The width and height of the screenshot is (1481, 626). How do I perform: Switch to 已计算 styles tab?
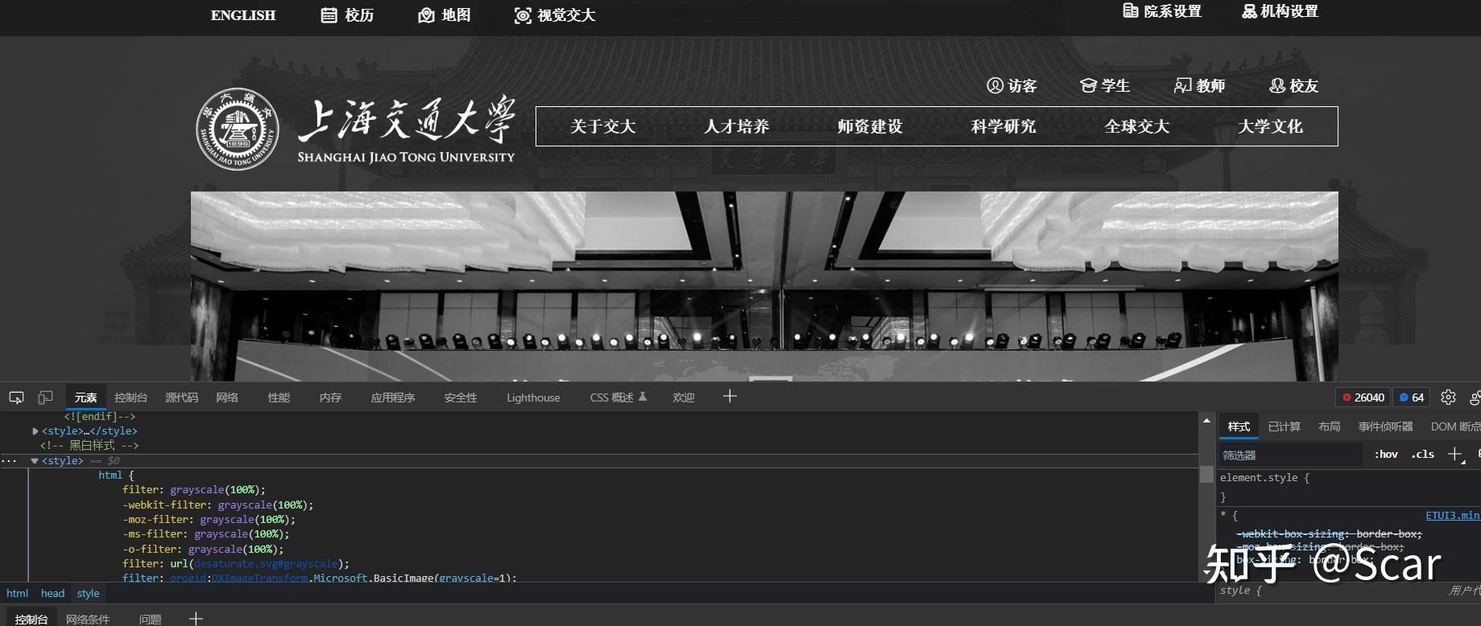click(x=1284, y=426)
